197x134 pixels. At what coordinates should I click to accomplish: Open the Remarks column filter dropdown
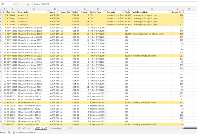pos(123,12)
